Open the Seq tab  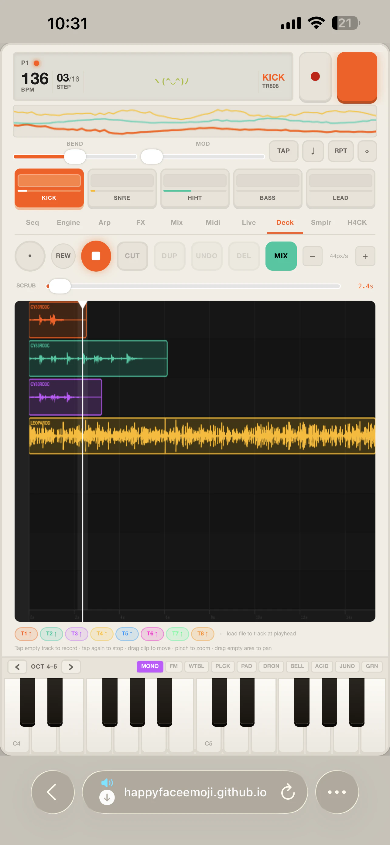click(x=32, y=222)
